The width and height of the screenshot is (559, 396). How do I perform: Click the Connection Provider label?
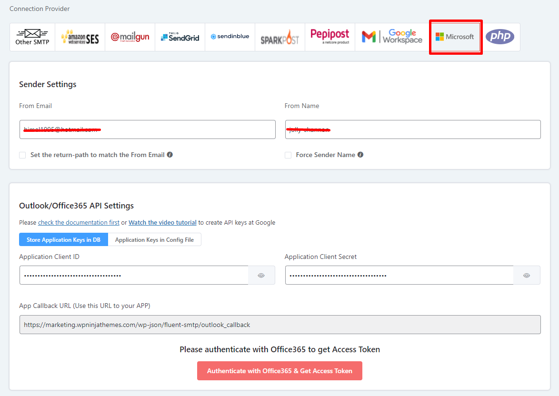[x=40, y=9]
